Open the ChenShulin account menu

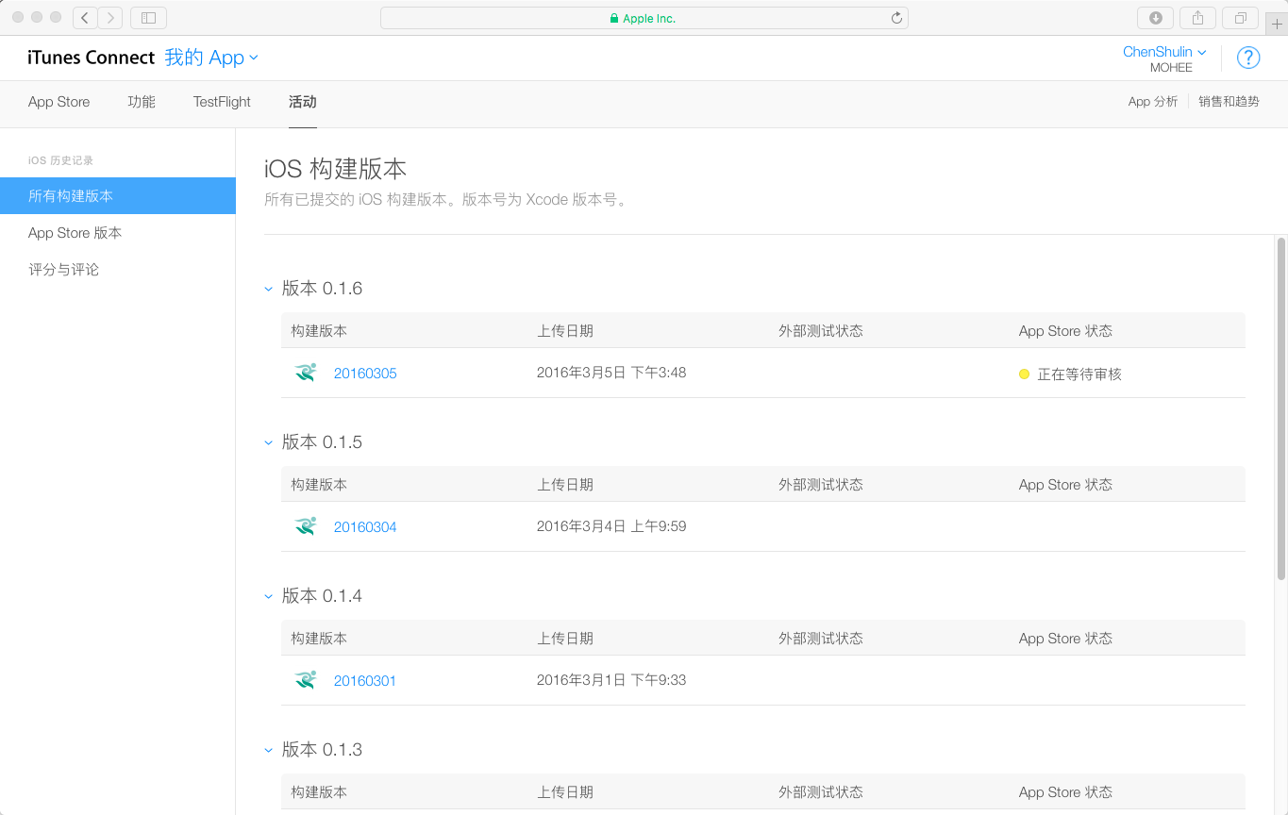pyautogui.click(x=1164, y=52)
